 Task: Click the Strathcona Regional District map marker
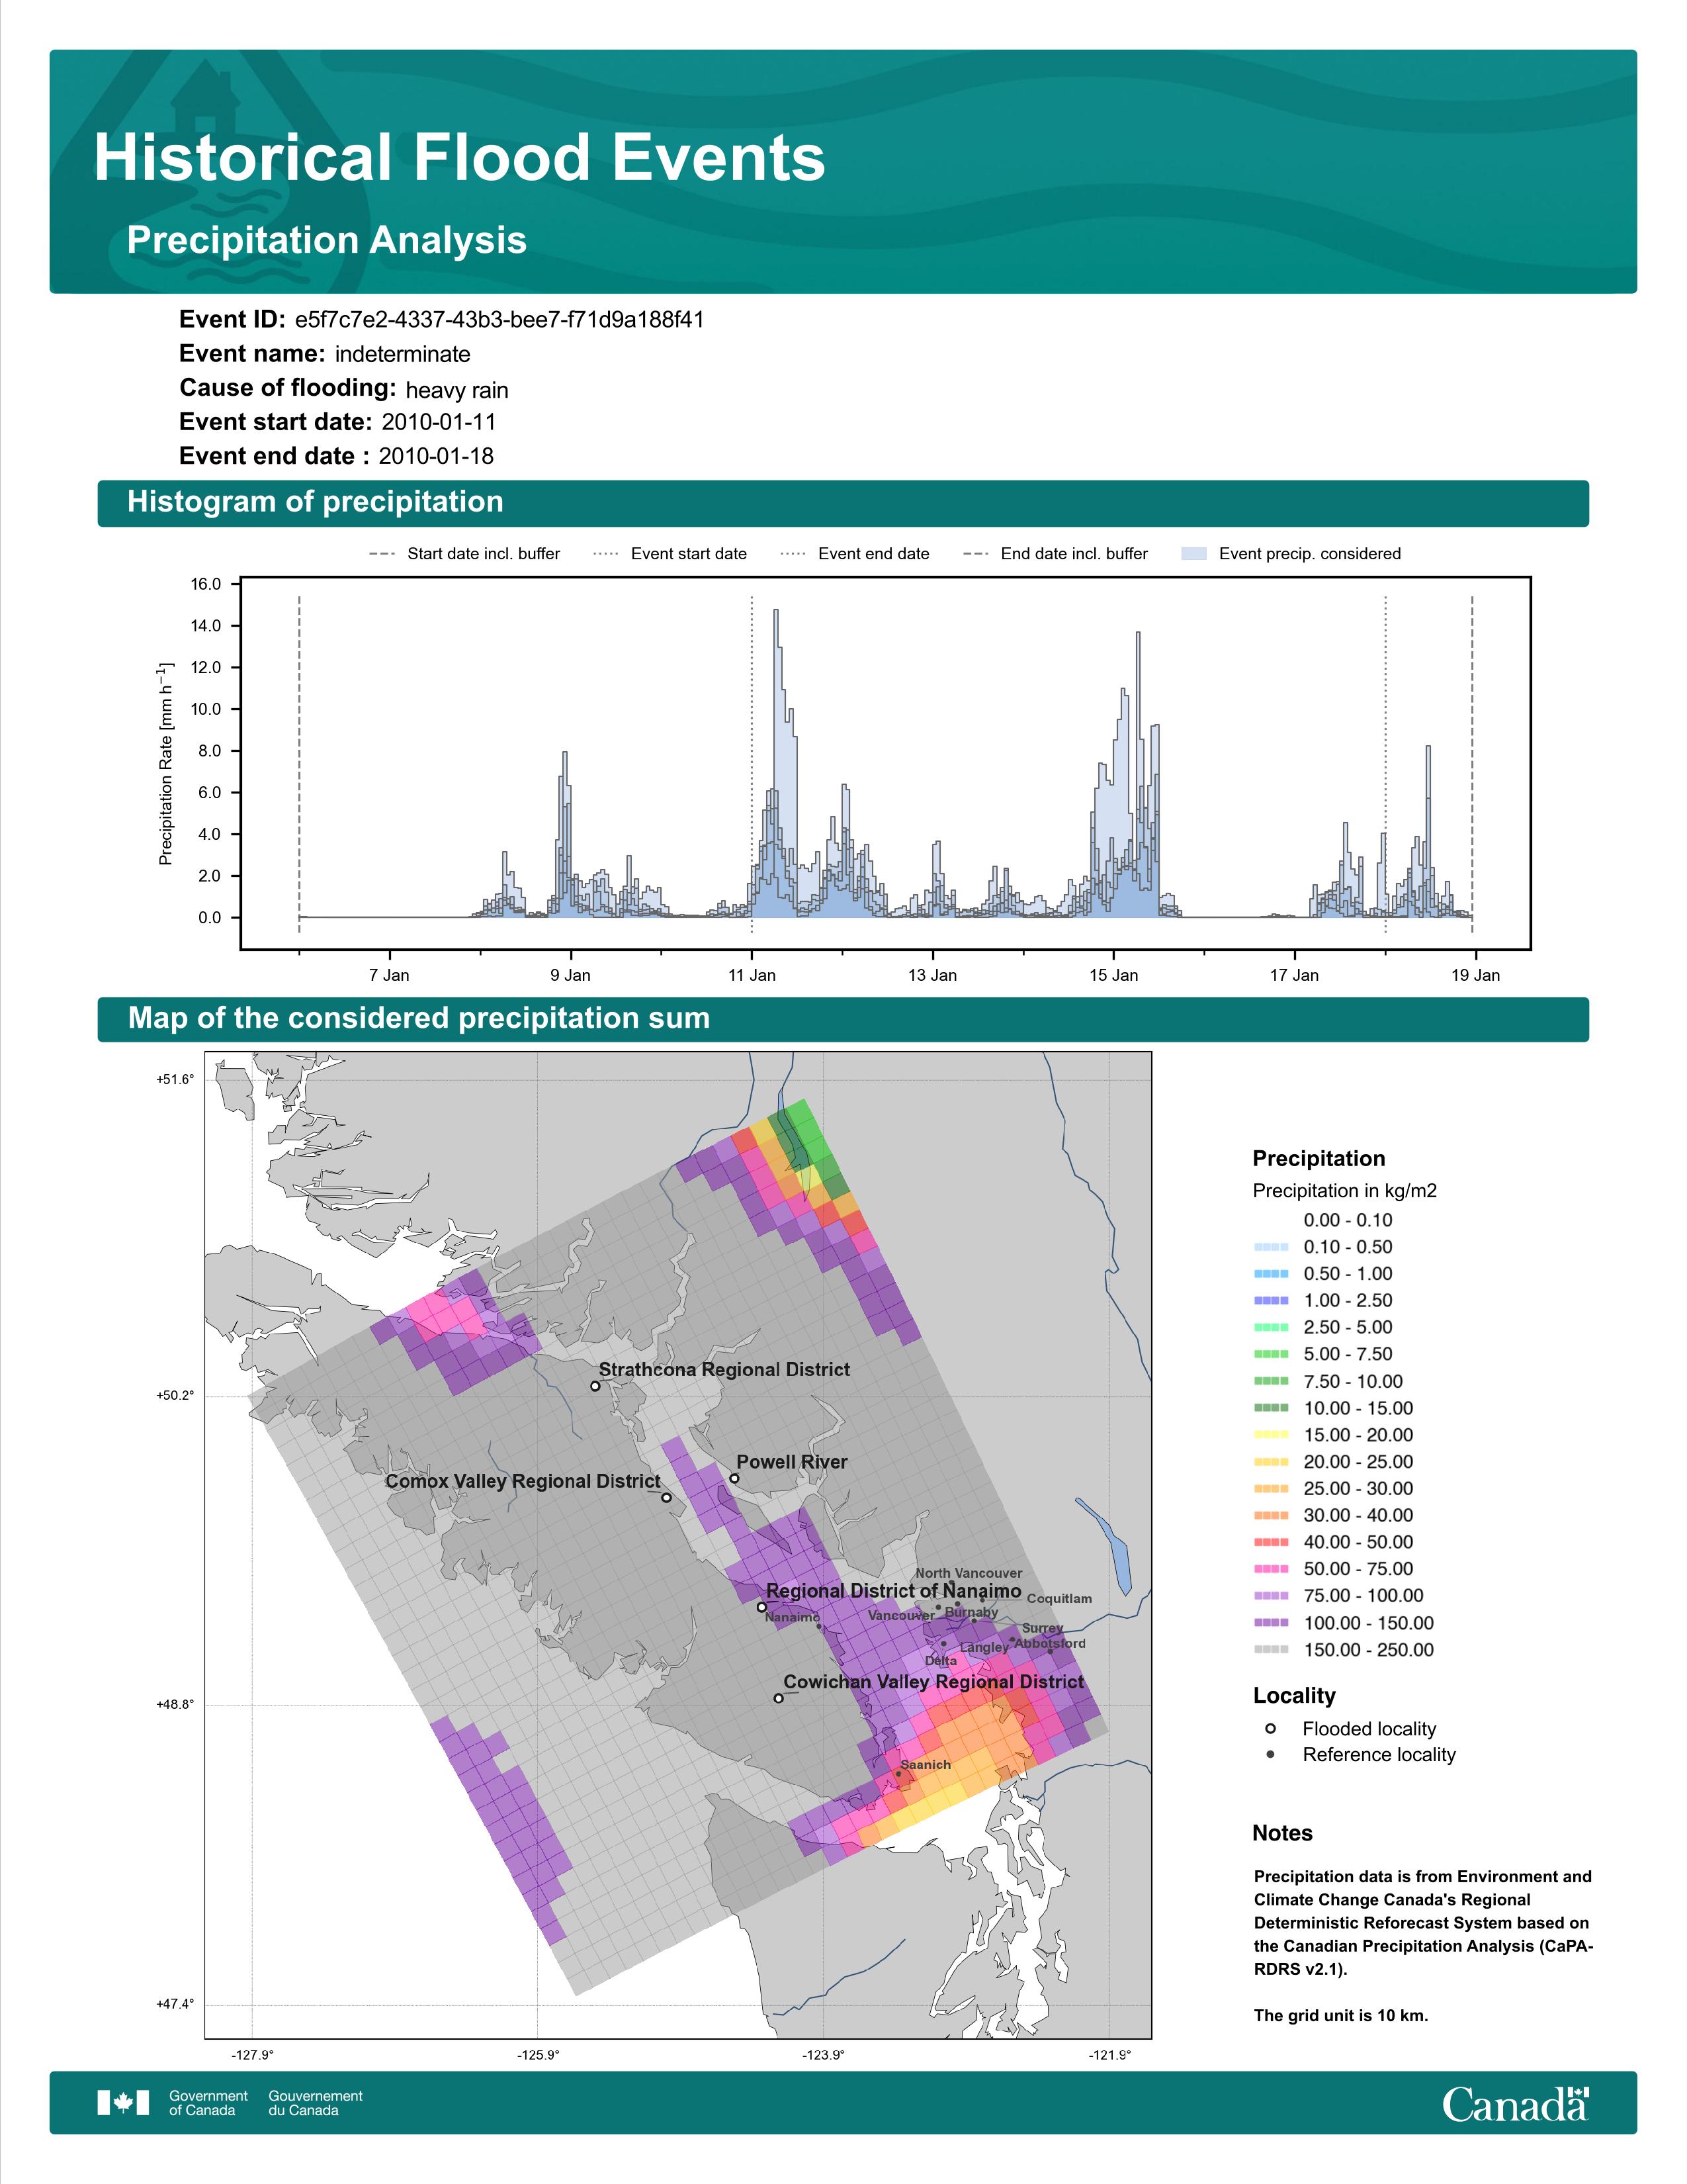595,1386
